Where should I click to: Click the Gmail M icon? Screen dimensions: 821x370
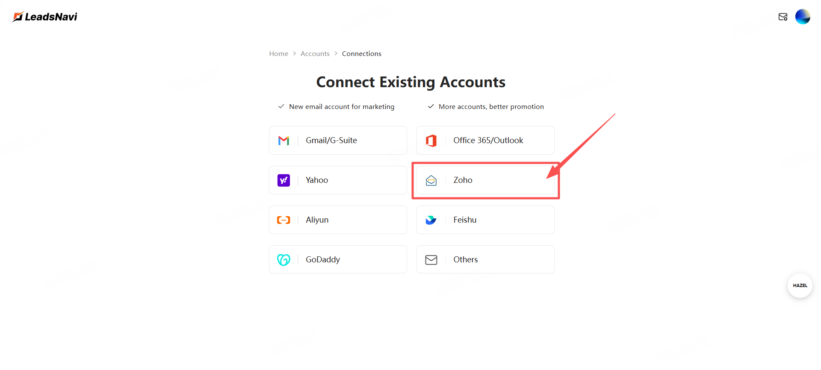coord(284,141)
